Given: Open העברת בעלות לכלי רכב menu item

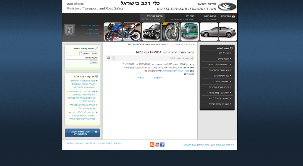Looking at the screenshot, I should click(219, 98).
